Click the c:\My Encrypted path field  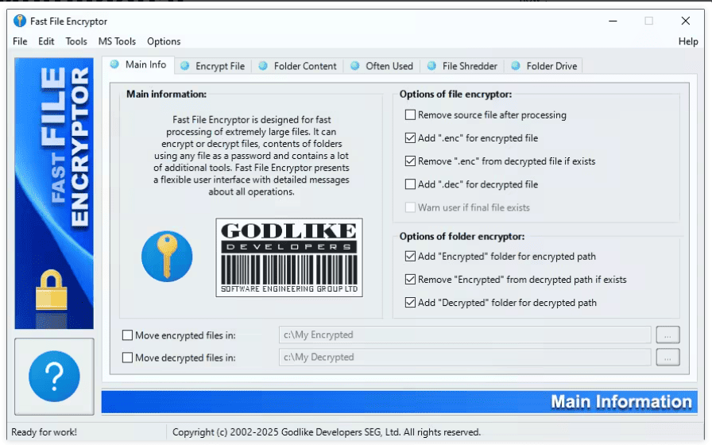click(465, 335)
